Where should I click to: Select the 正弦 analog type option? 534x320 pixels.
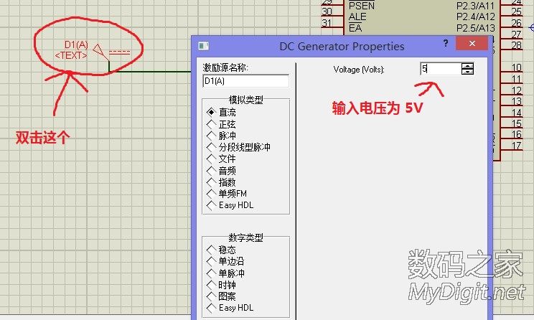point(211,124)
